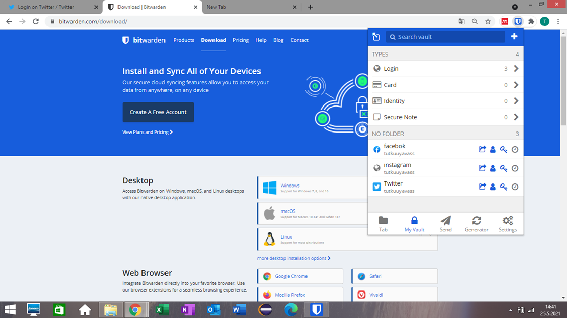Expand the Login type list

point(445,69)
